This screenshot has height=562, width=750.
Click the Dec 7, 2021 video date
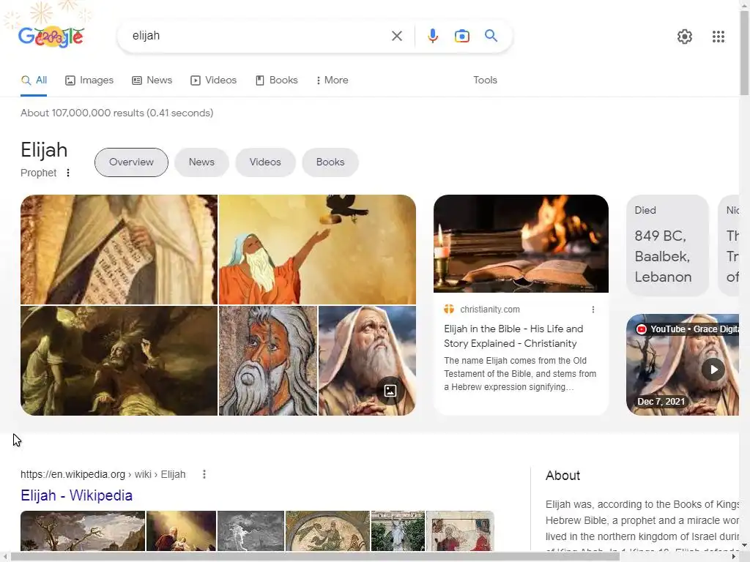coord(661,402)
